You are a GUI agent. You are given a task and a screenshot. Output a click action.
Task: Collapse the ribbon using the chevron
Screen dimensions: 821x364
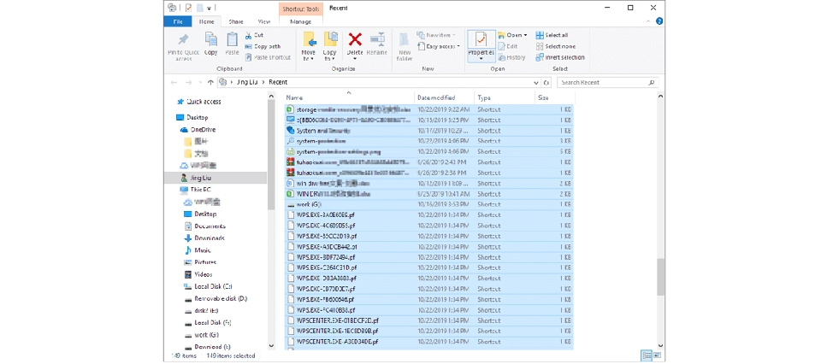coord(649,21)
